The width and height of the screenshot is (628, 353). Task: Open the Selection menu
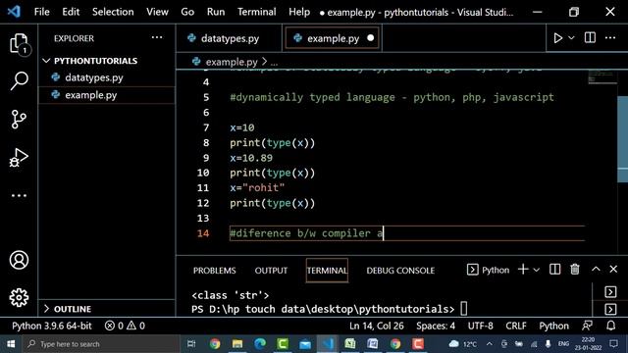point(113,12)
